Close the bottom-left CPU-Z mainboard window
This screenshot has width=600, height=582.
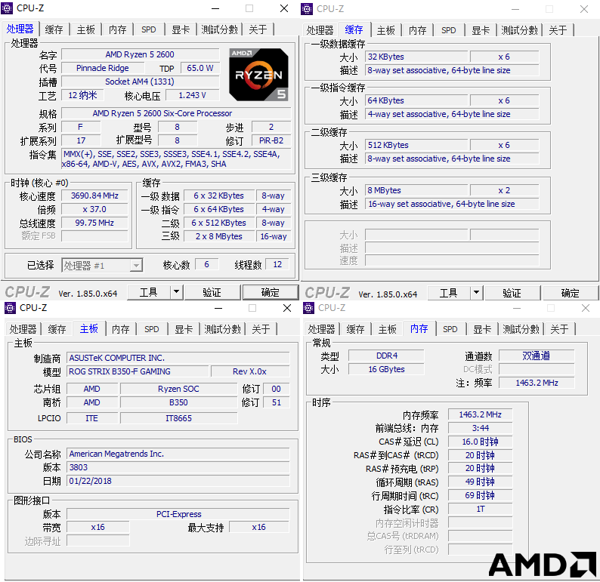(287, 308)
